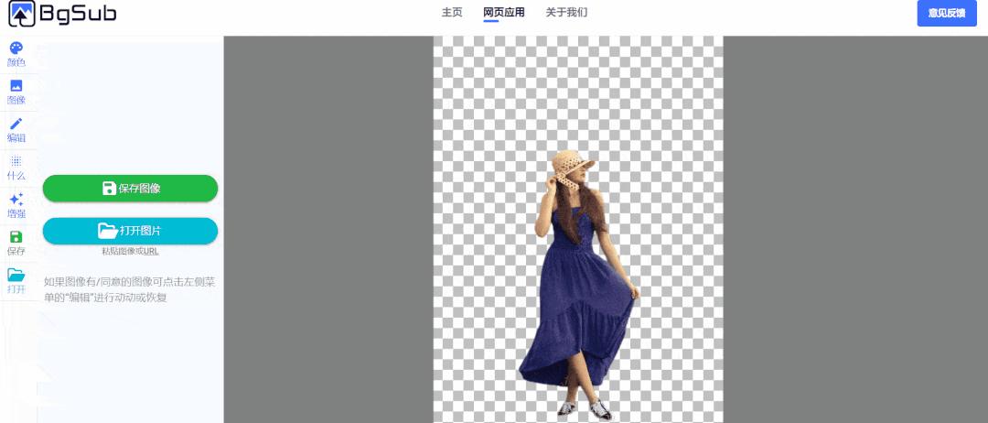Click the green 保存图像 button
Image resolution: width=988 pixels, height=423 pixels.
tap(130, 189)
